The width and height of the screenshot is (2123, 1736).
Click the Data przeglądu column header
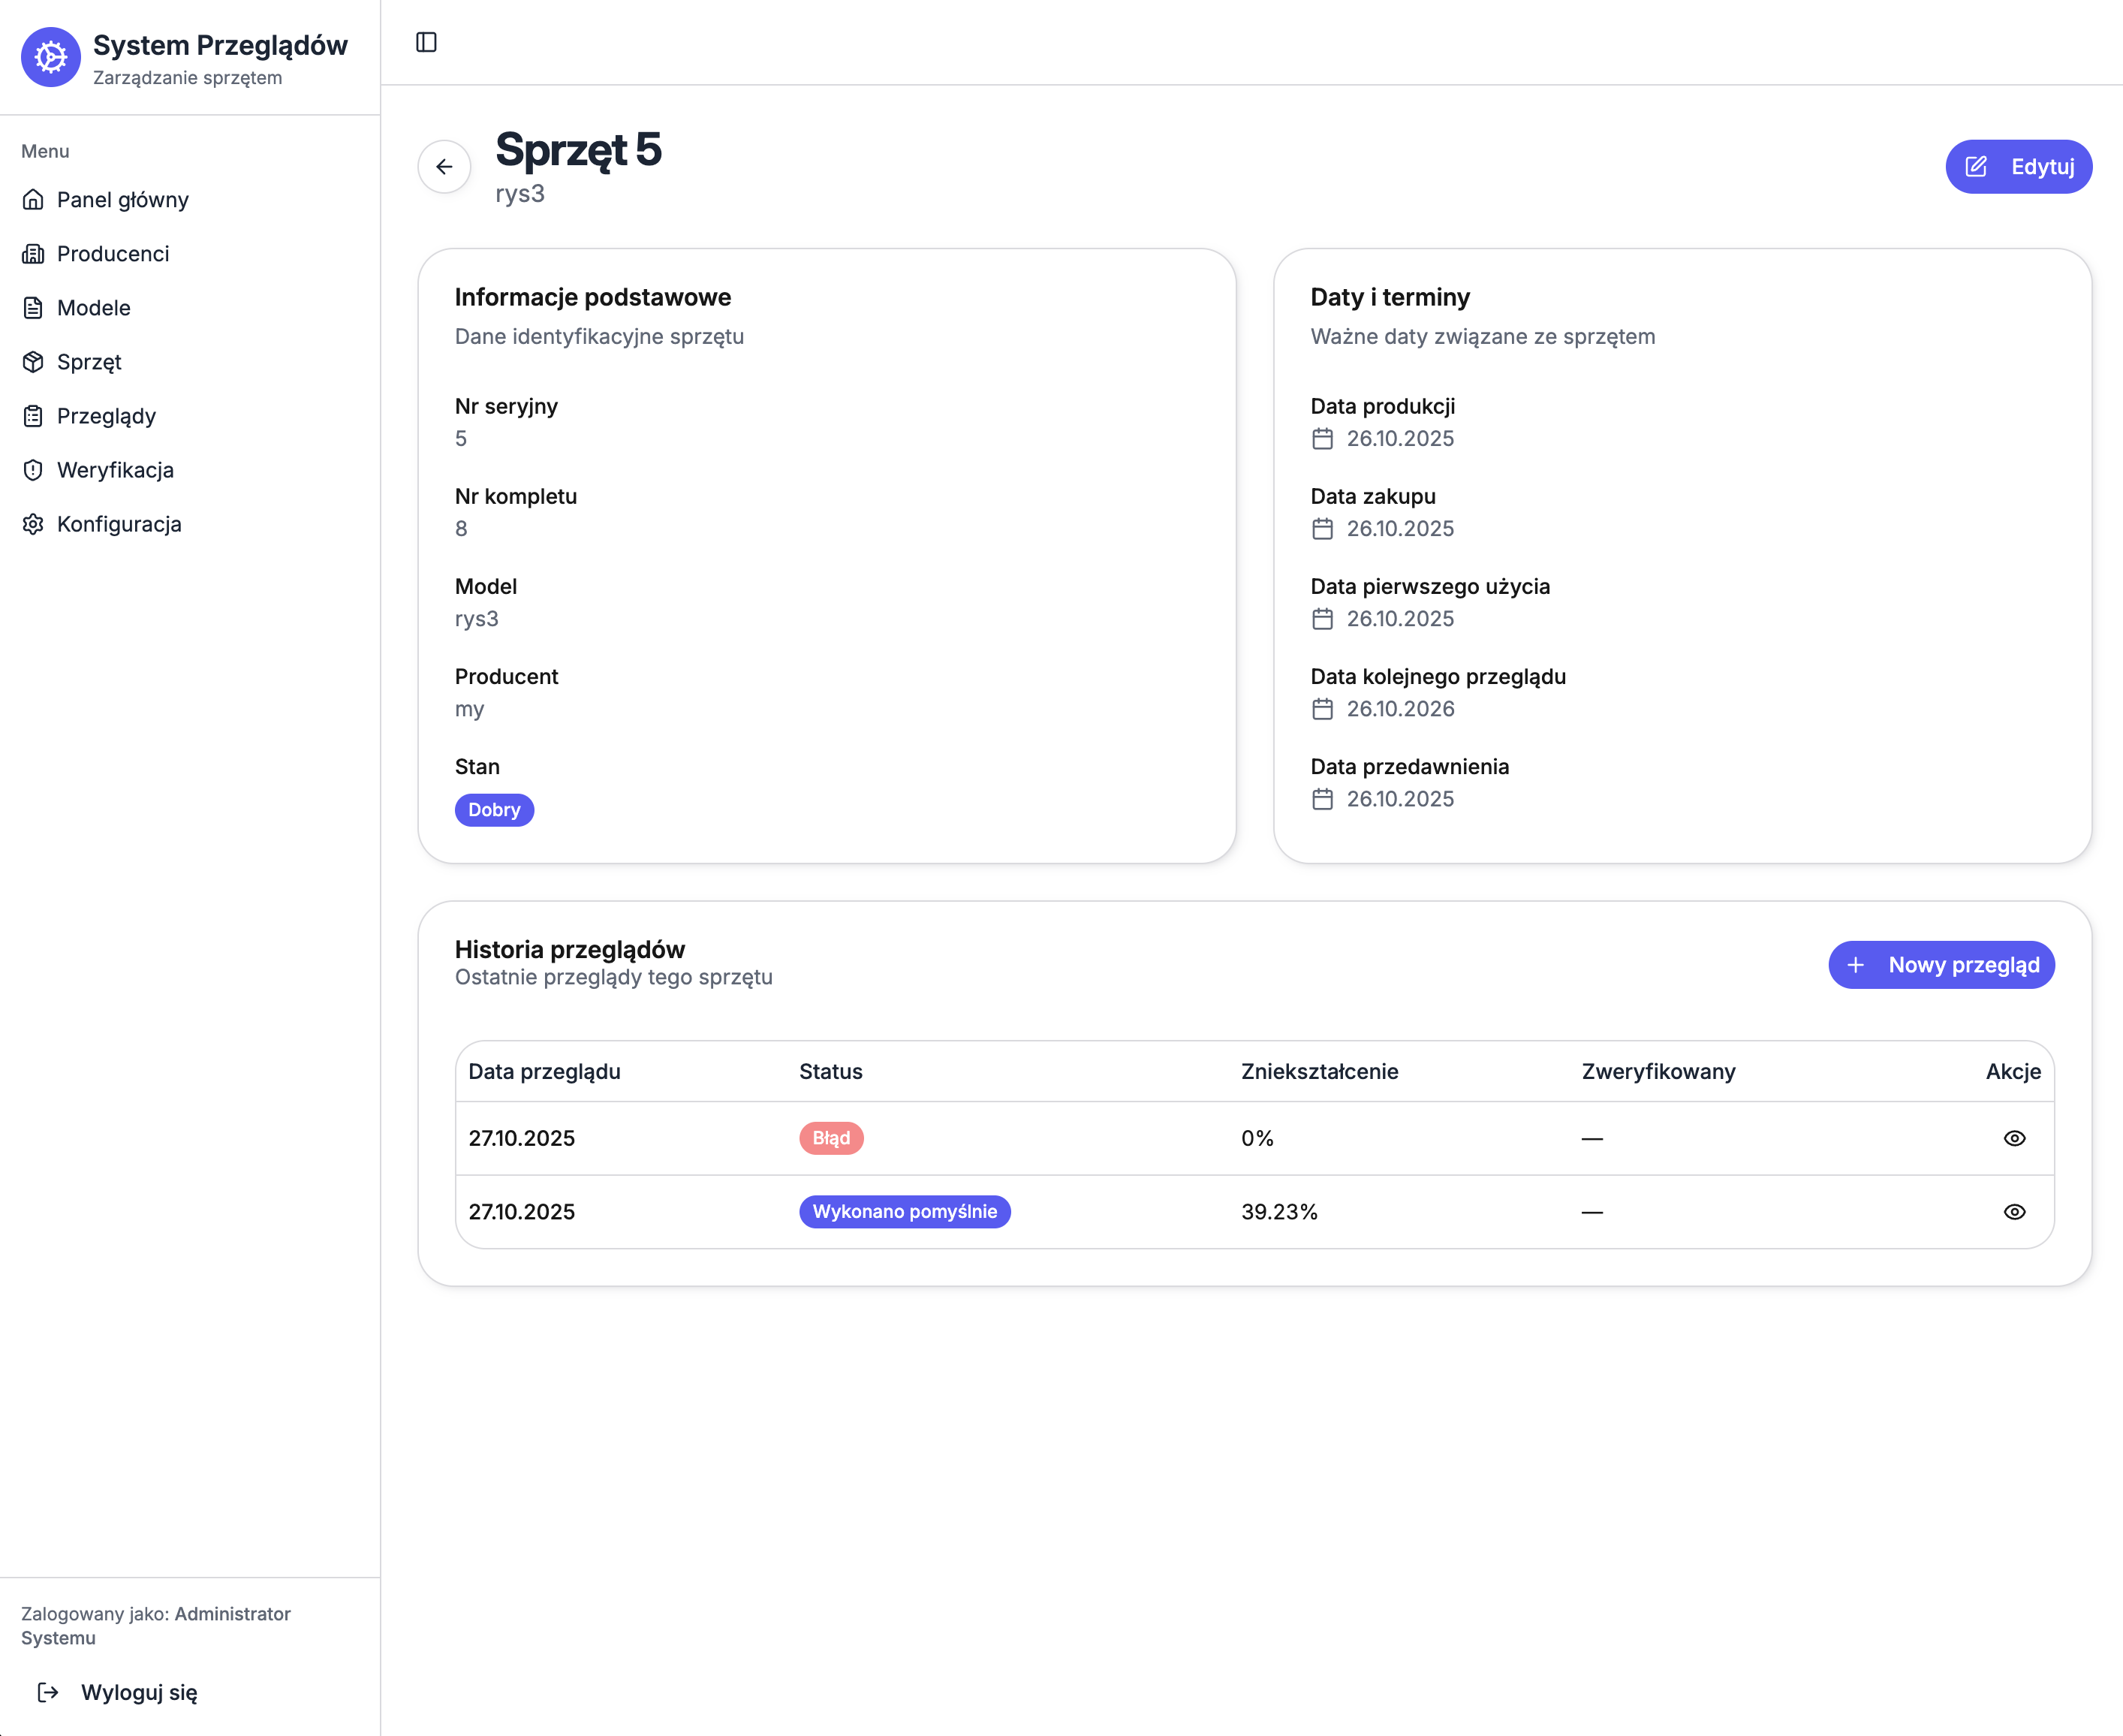pyautogui.click(x=545, y=1072)
